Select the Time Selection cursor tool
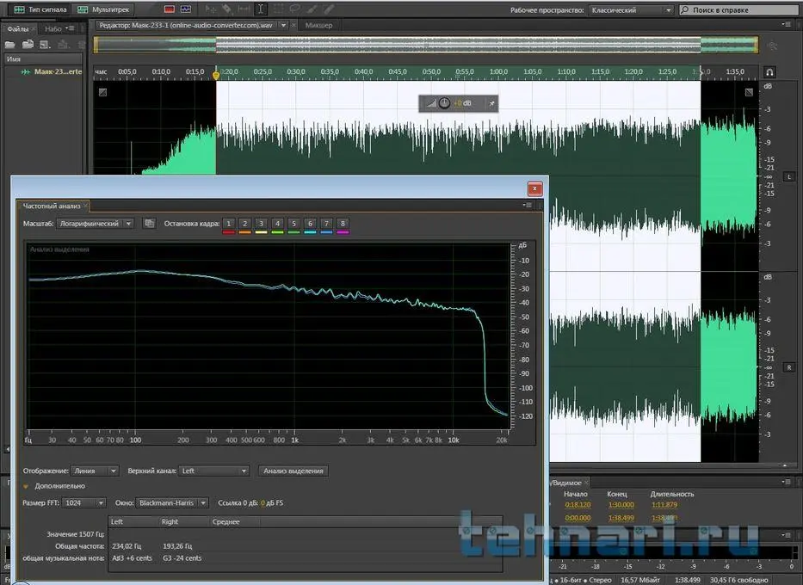The width and height of the screenshot is (803, 585). [x=261, y=9]
